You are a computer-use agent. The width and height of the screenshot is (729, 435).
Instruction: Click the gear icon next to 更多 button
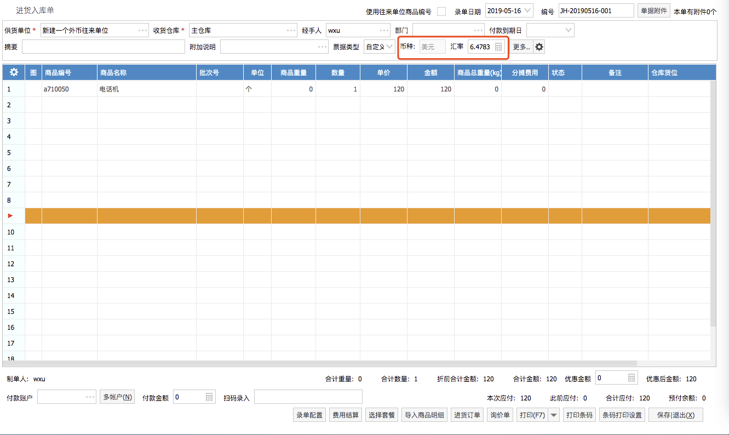(539, 47)
